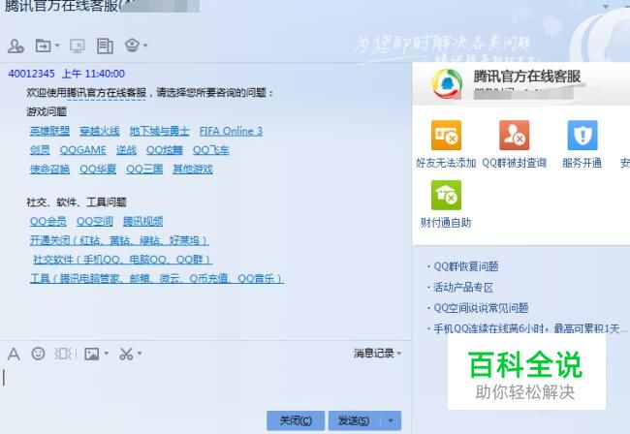Viewport: 630px width, 434px height.
Task: Select the 英雄联盟 game link
Action: tap(49, 131)
